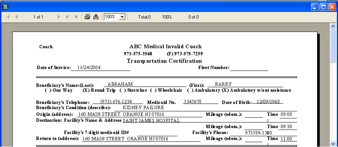Click the time value 09:30
The width and height of the screenshot is (338, 147).
[x=286, y=127]
